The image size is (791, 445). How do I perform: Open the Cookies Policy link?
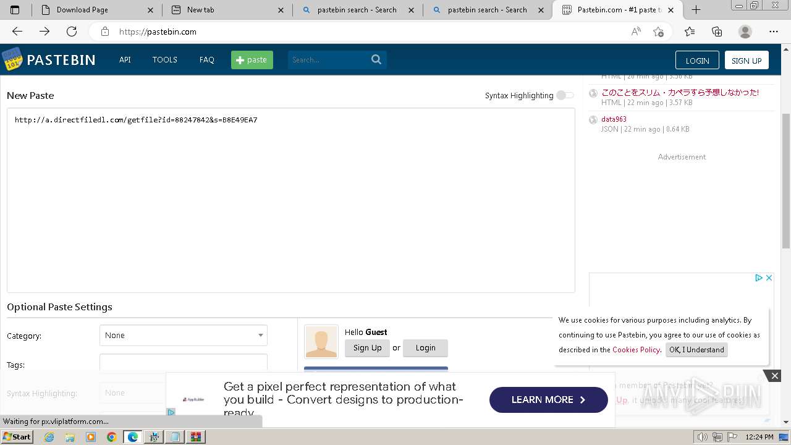coord(636,350)
